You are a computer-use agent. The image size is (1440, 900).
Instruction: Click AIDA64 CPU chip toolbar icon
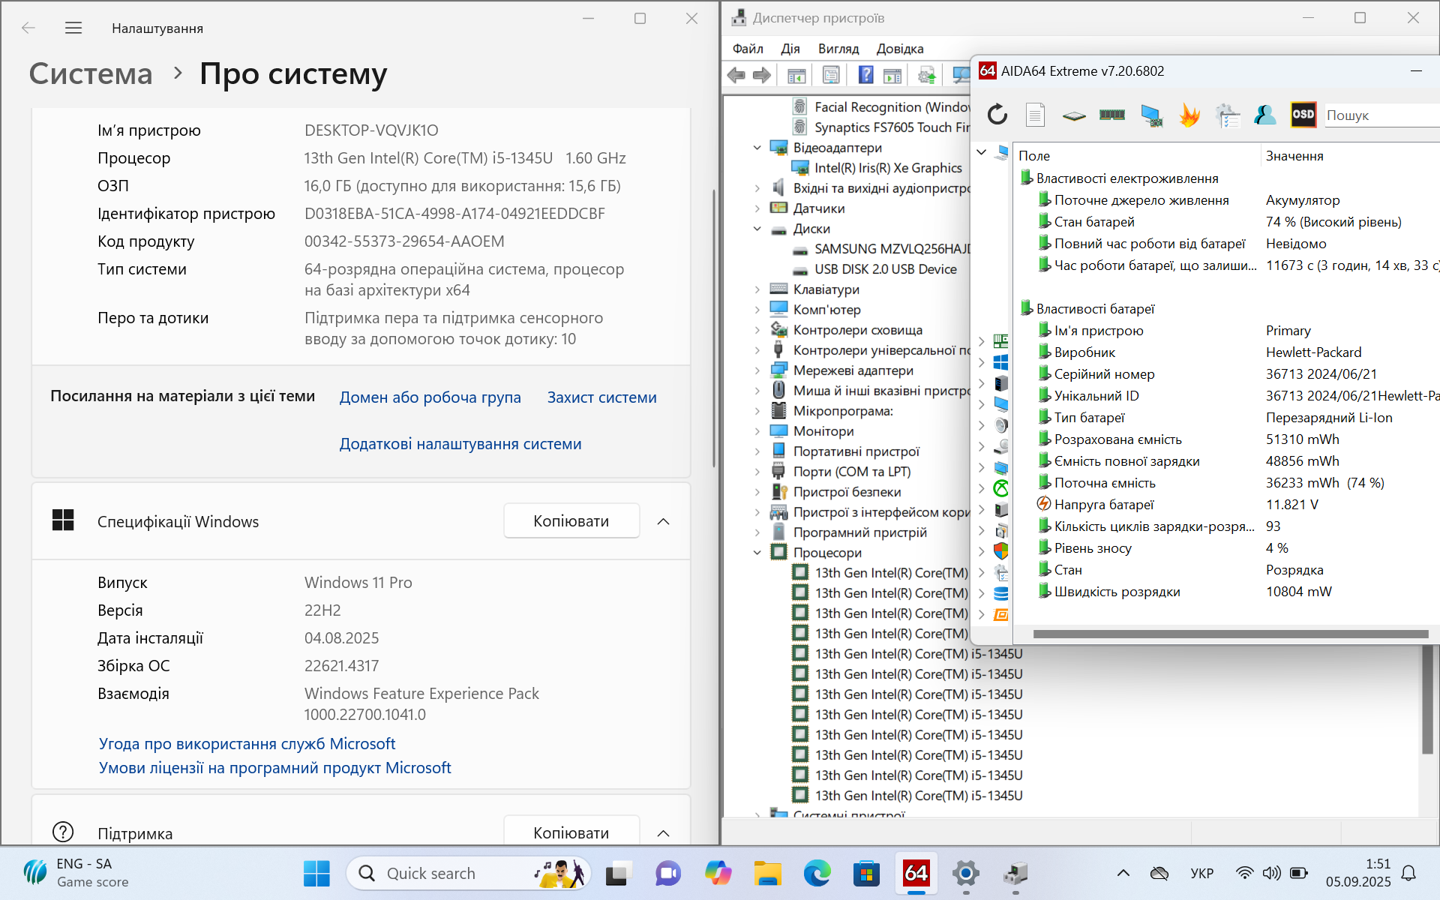point(1074,115)
